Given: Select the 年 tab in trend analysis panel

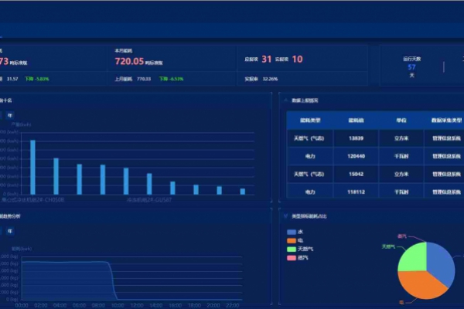Looking at the screenshot, I should tap(9, 230).
